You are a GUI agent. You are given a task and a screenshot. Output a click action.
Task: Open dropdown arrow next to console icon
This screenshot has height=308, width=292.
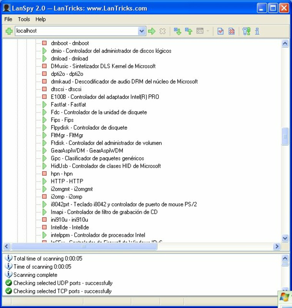click(x=208, y=31)
